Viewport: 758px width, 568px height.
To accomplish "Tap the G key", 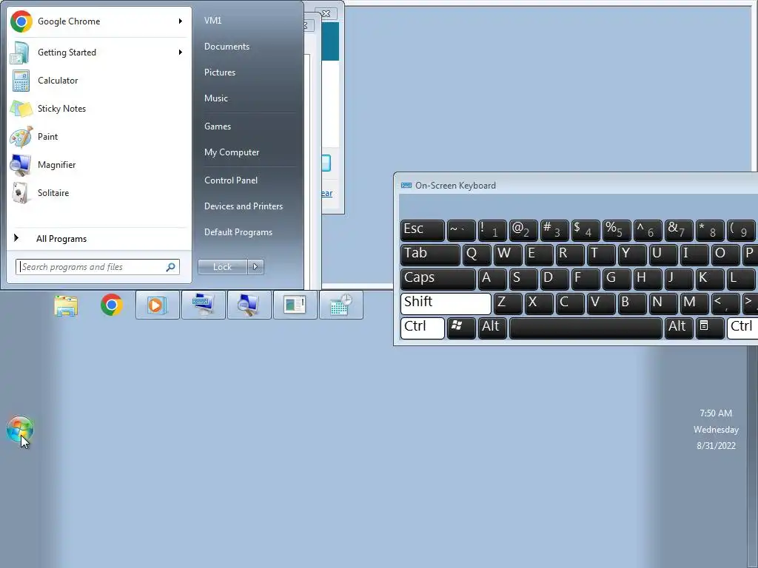I will coord(617,279).
